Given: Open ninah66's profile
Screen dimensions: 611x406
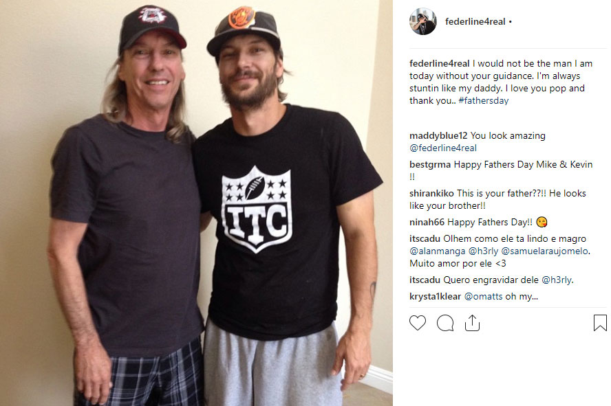Looking at the screenshot, I should pyautogui.click(x=427, y=222).
